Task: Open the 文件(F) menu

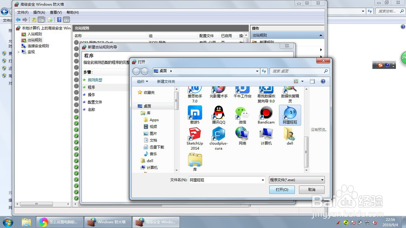Action: click(x=23, y=12)
